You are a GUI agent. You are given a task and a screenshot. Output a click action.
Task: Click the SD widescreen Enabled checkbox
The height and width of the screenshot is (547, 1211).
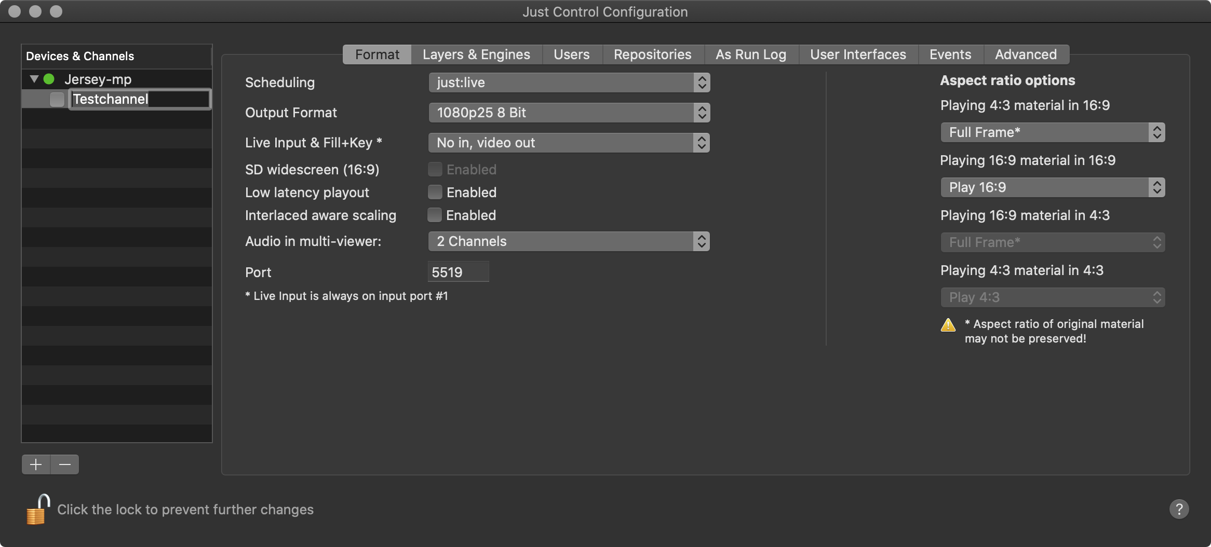[x=435, y=169]
